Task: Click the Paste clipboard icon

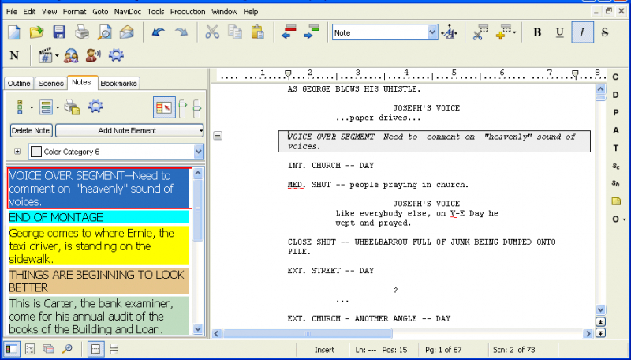Action: [x=257, y=32]
